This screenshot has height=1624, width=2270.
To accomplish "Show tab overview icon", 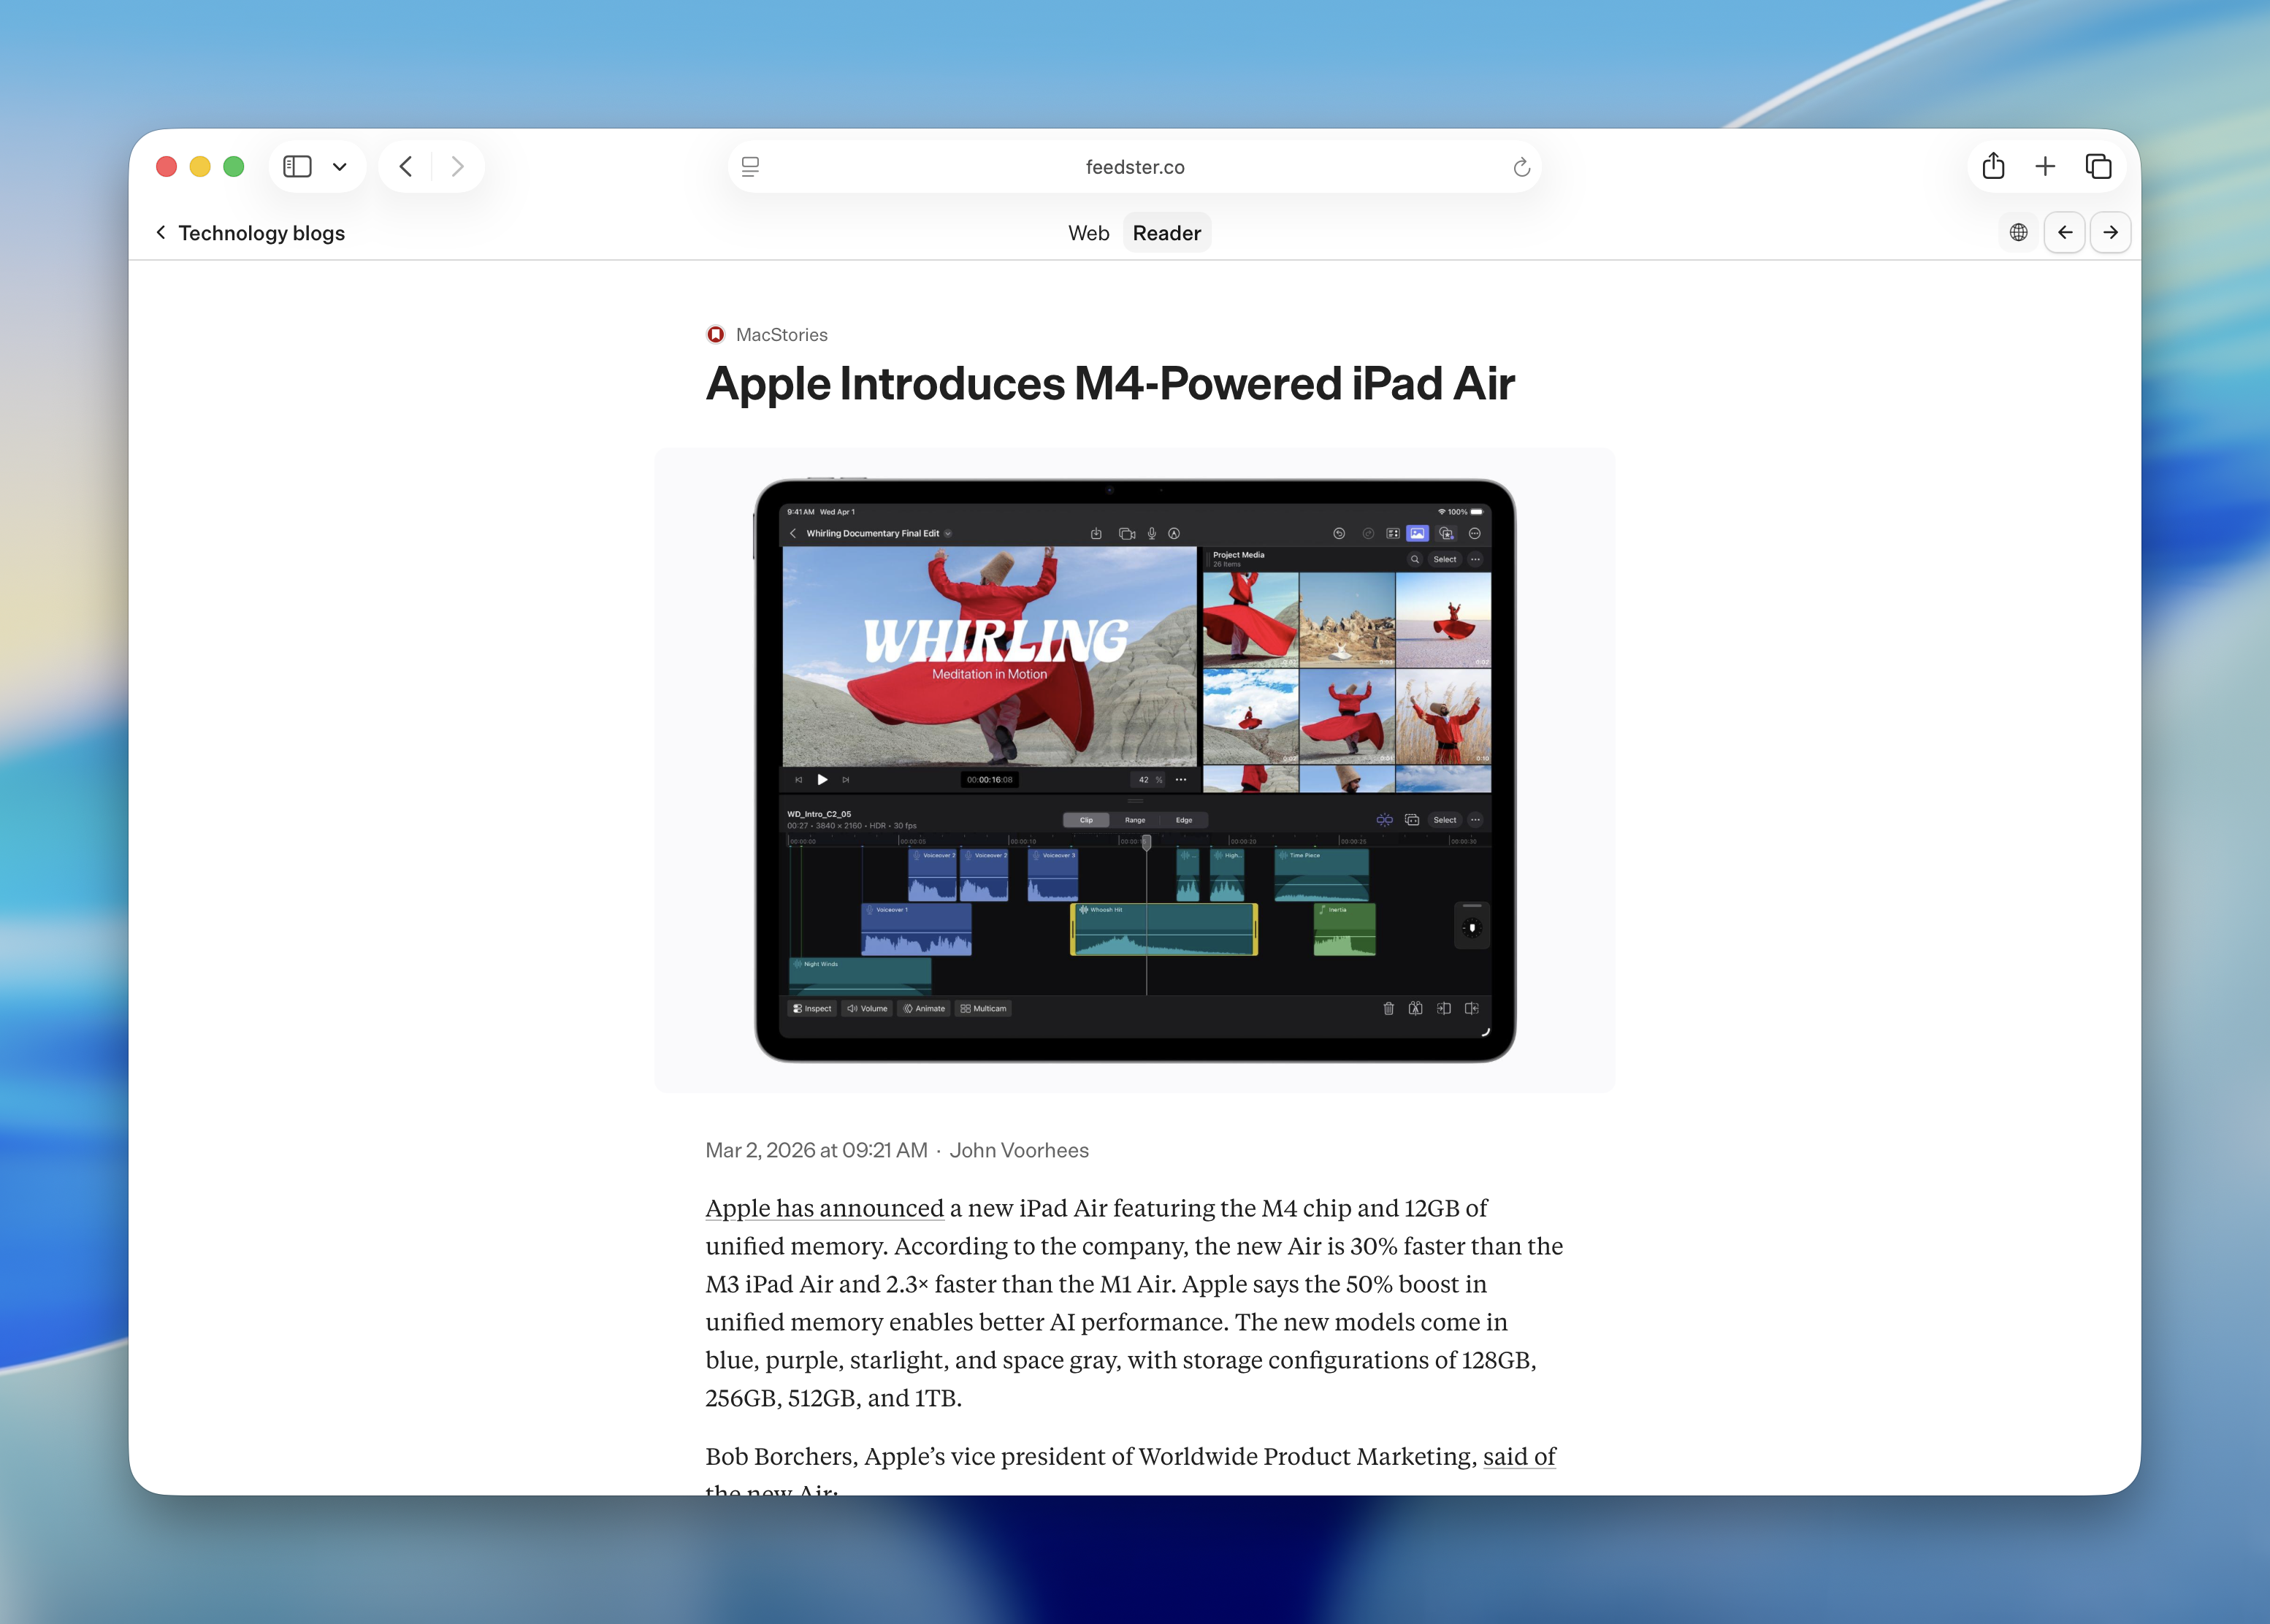I will tap(2098, 166).
